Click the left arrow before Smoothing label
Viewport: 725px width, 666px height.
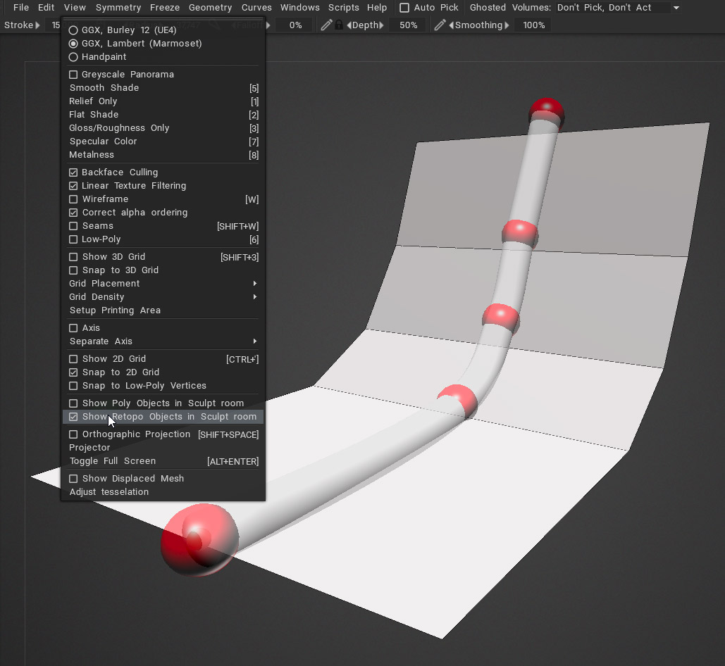pos(451,25)
